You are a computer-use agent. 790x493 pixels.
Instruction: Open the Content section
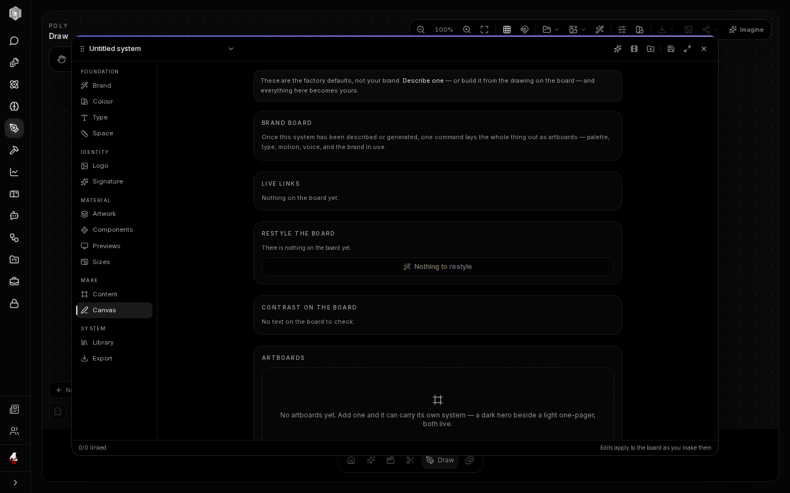115,294
